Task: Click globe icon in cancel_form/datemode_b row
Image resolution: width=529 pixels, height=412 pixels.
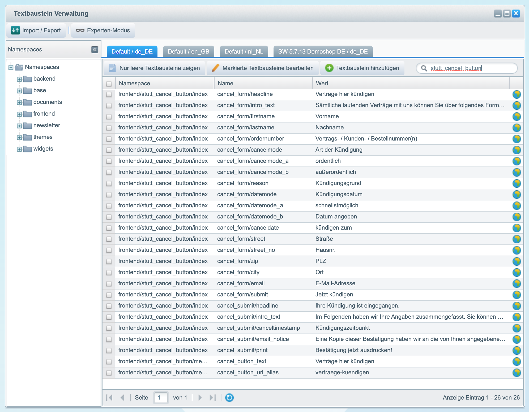Action: [517, 217]
